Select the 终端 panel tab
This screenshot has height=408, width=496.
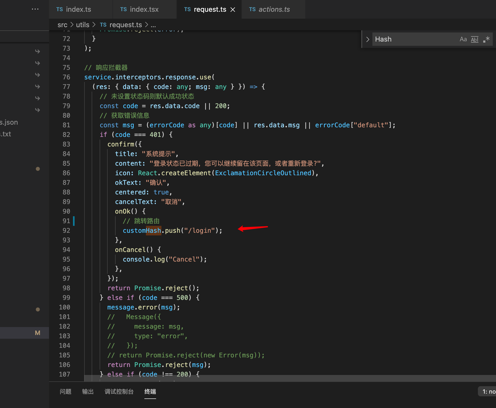(x=150, y=391)
